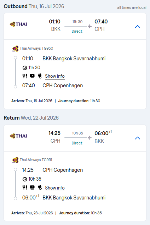Click the meal icon on return flight
This screenshot has width=150, height=225.
pyautogui.click(x=25, y=187)
